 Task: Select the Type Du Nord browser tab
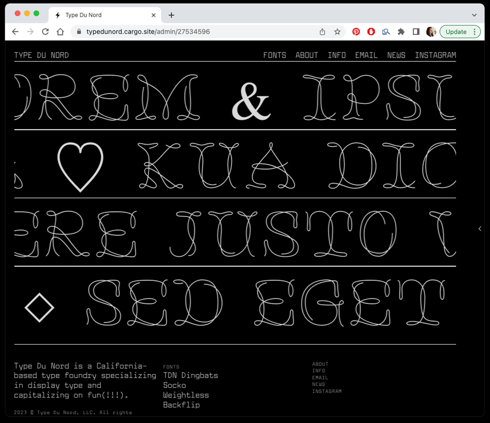coord(105,15)
